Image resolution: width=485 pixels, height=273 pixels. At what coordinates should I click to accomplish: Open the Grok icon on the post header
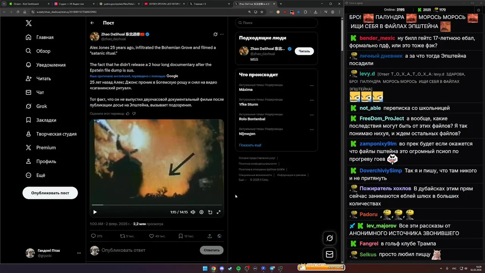click(215, 34)
